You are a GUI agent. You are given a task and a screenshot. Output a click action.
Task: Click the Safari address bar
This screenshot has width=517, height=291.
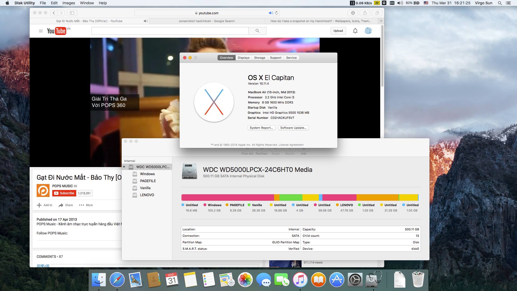coord(207,13)
